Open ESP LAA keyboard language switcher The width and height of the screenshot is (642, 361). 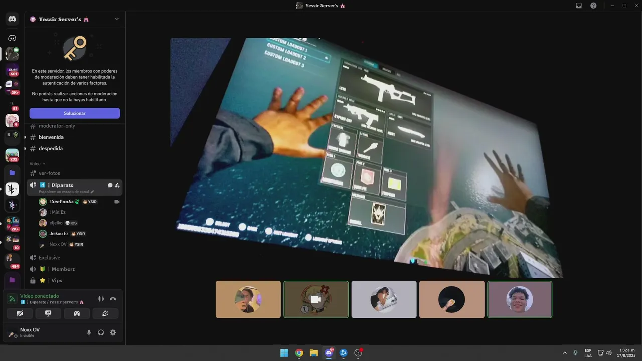588,353
